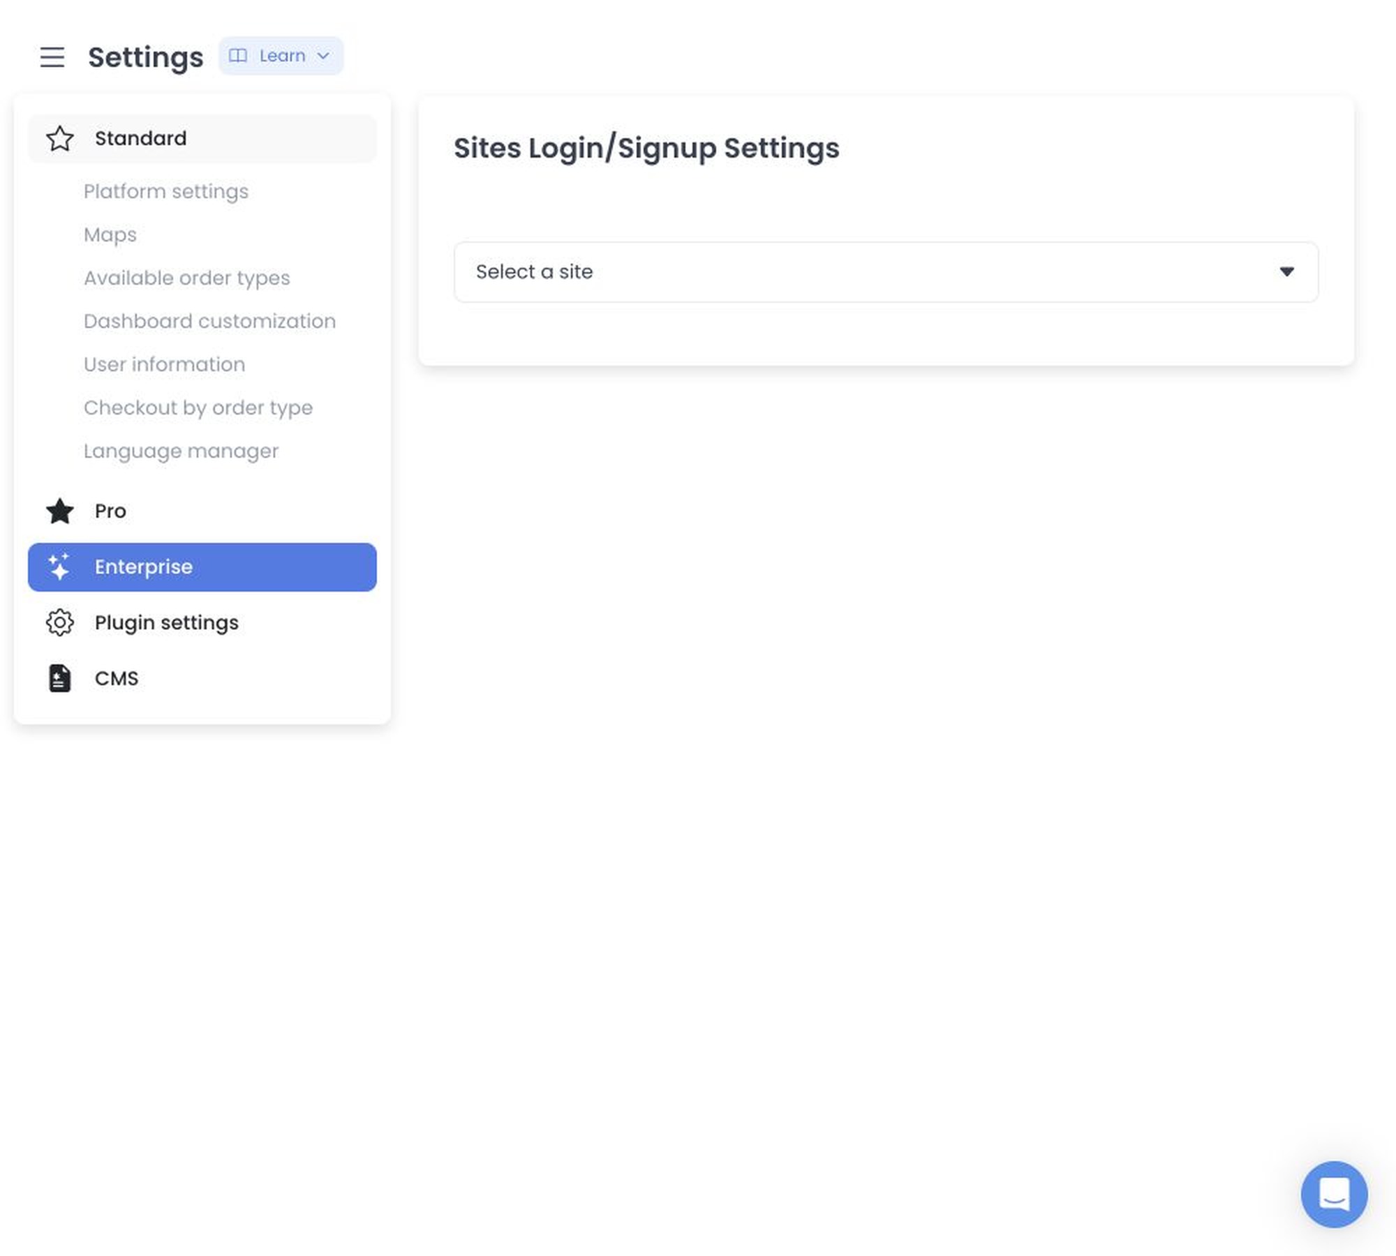The width and height of the screenshot is (1396, 1256).
Task: Select the Enterprise settings section
Action: click(x=202, y=567)
